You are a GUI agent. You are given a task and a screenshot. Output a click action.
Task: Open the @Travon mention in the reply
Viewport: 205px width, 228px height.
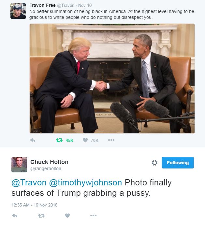pos(29,182)
